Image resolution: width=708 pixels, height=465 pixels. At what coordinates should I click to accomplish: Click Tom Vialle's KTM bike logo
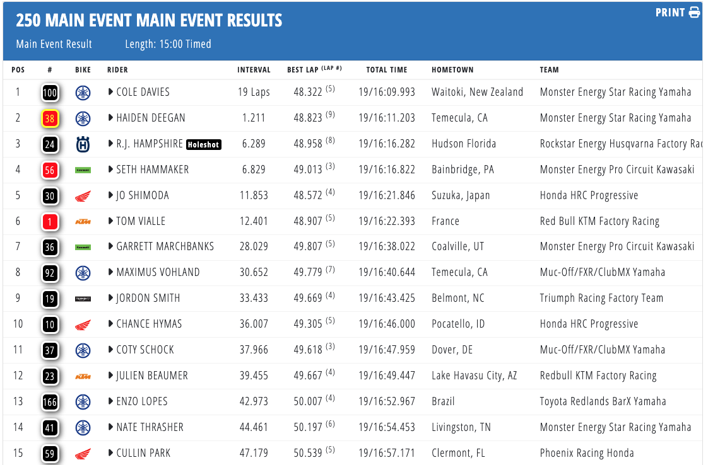point(83,222)
